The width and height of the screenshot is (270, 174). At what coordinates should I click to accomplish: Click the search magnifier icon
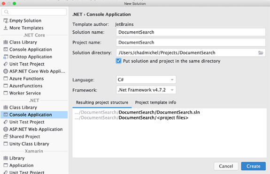pos(7,12)
